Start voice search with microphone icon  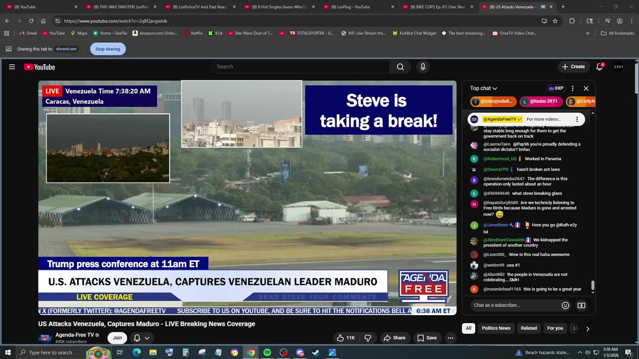[x=423, y=67]
